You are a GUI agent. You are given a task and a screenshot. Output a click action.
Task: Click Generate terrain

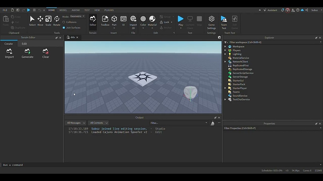27,53
